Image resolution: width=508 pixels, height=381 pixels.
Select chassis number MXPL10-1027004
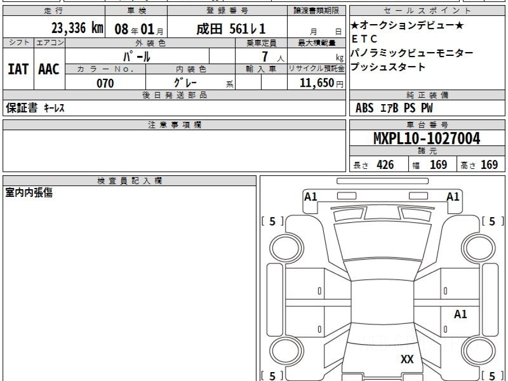coord(427,138)
